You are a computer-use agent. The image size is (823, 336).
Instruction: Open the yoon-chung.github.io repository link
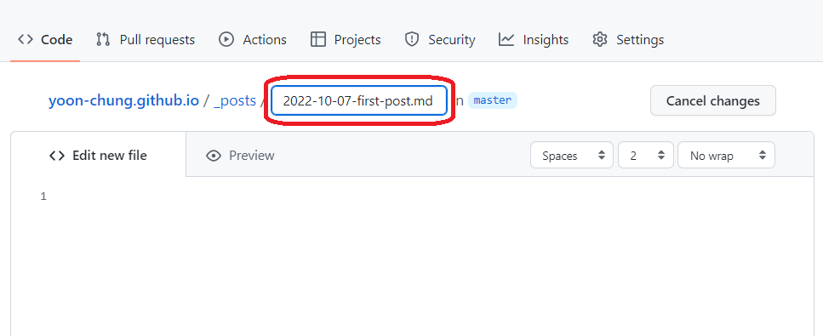124,100
